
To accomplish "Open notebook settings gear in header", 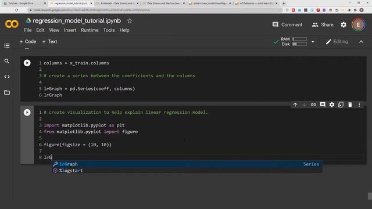I will (x=344, y=24).
